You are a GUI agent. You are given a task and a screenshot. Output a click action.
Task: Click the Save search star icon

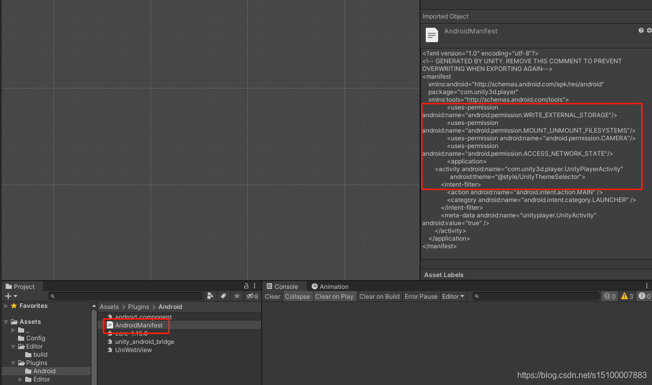pos(237,296)
